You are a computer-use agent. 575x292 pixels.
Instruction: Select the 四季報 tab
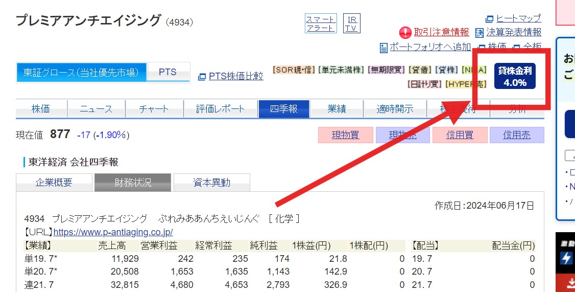pyautogui.click(x=284, y=109)
